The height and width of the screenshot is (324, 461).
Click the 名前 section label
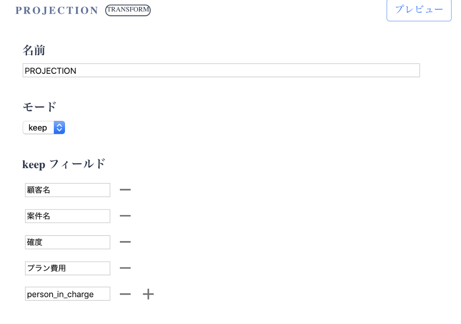pos(34,50)
